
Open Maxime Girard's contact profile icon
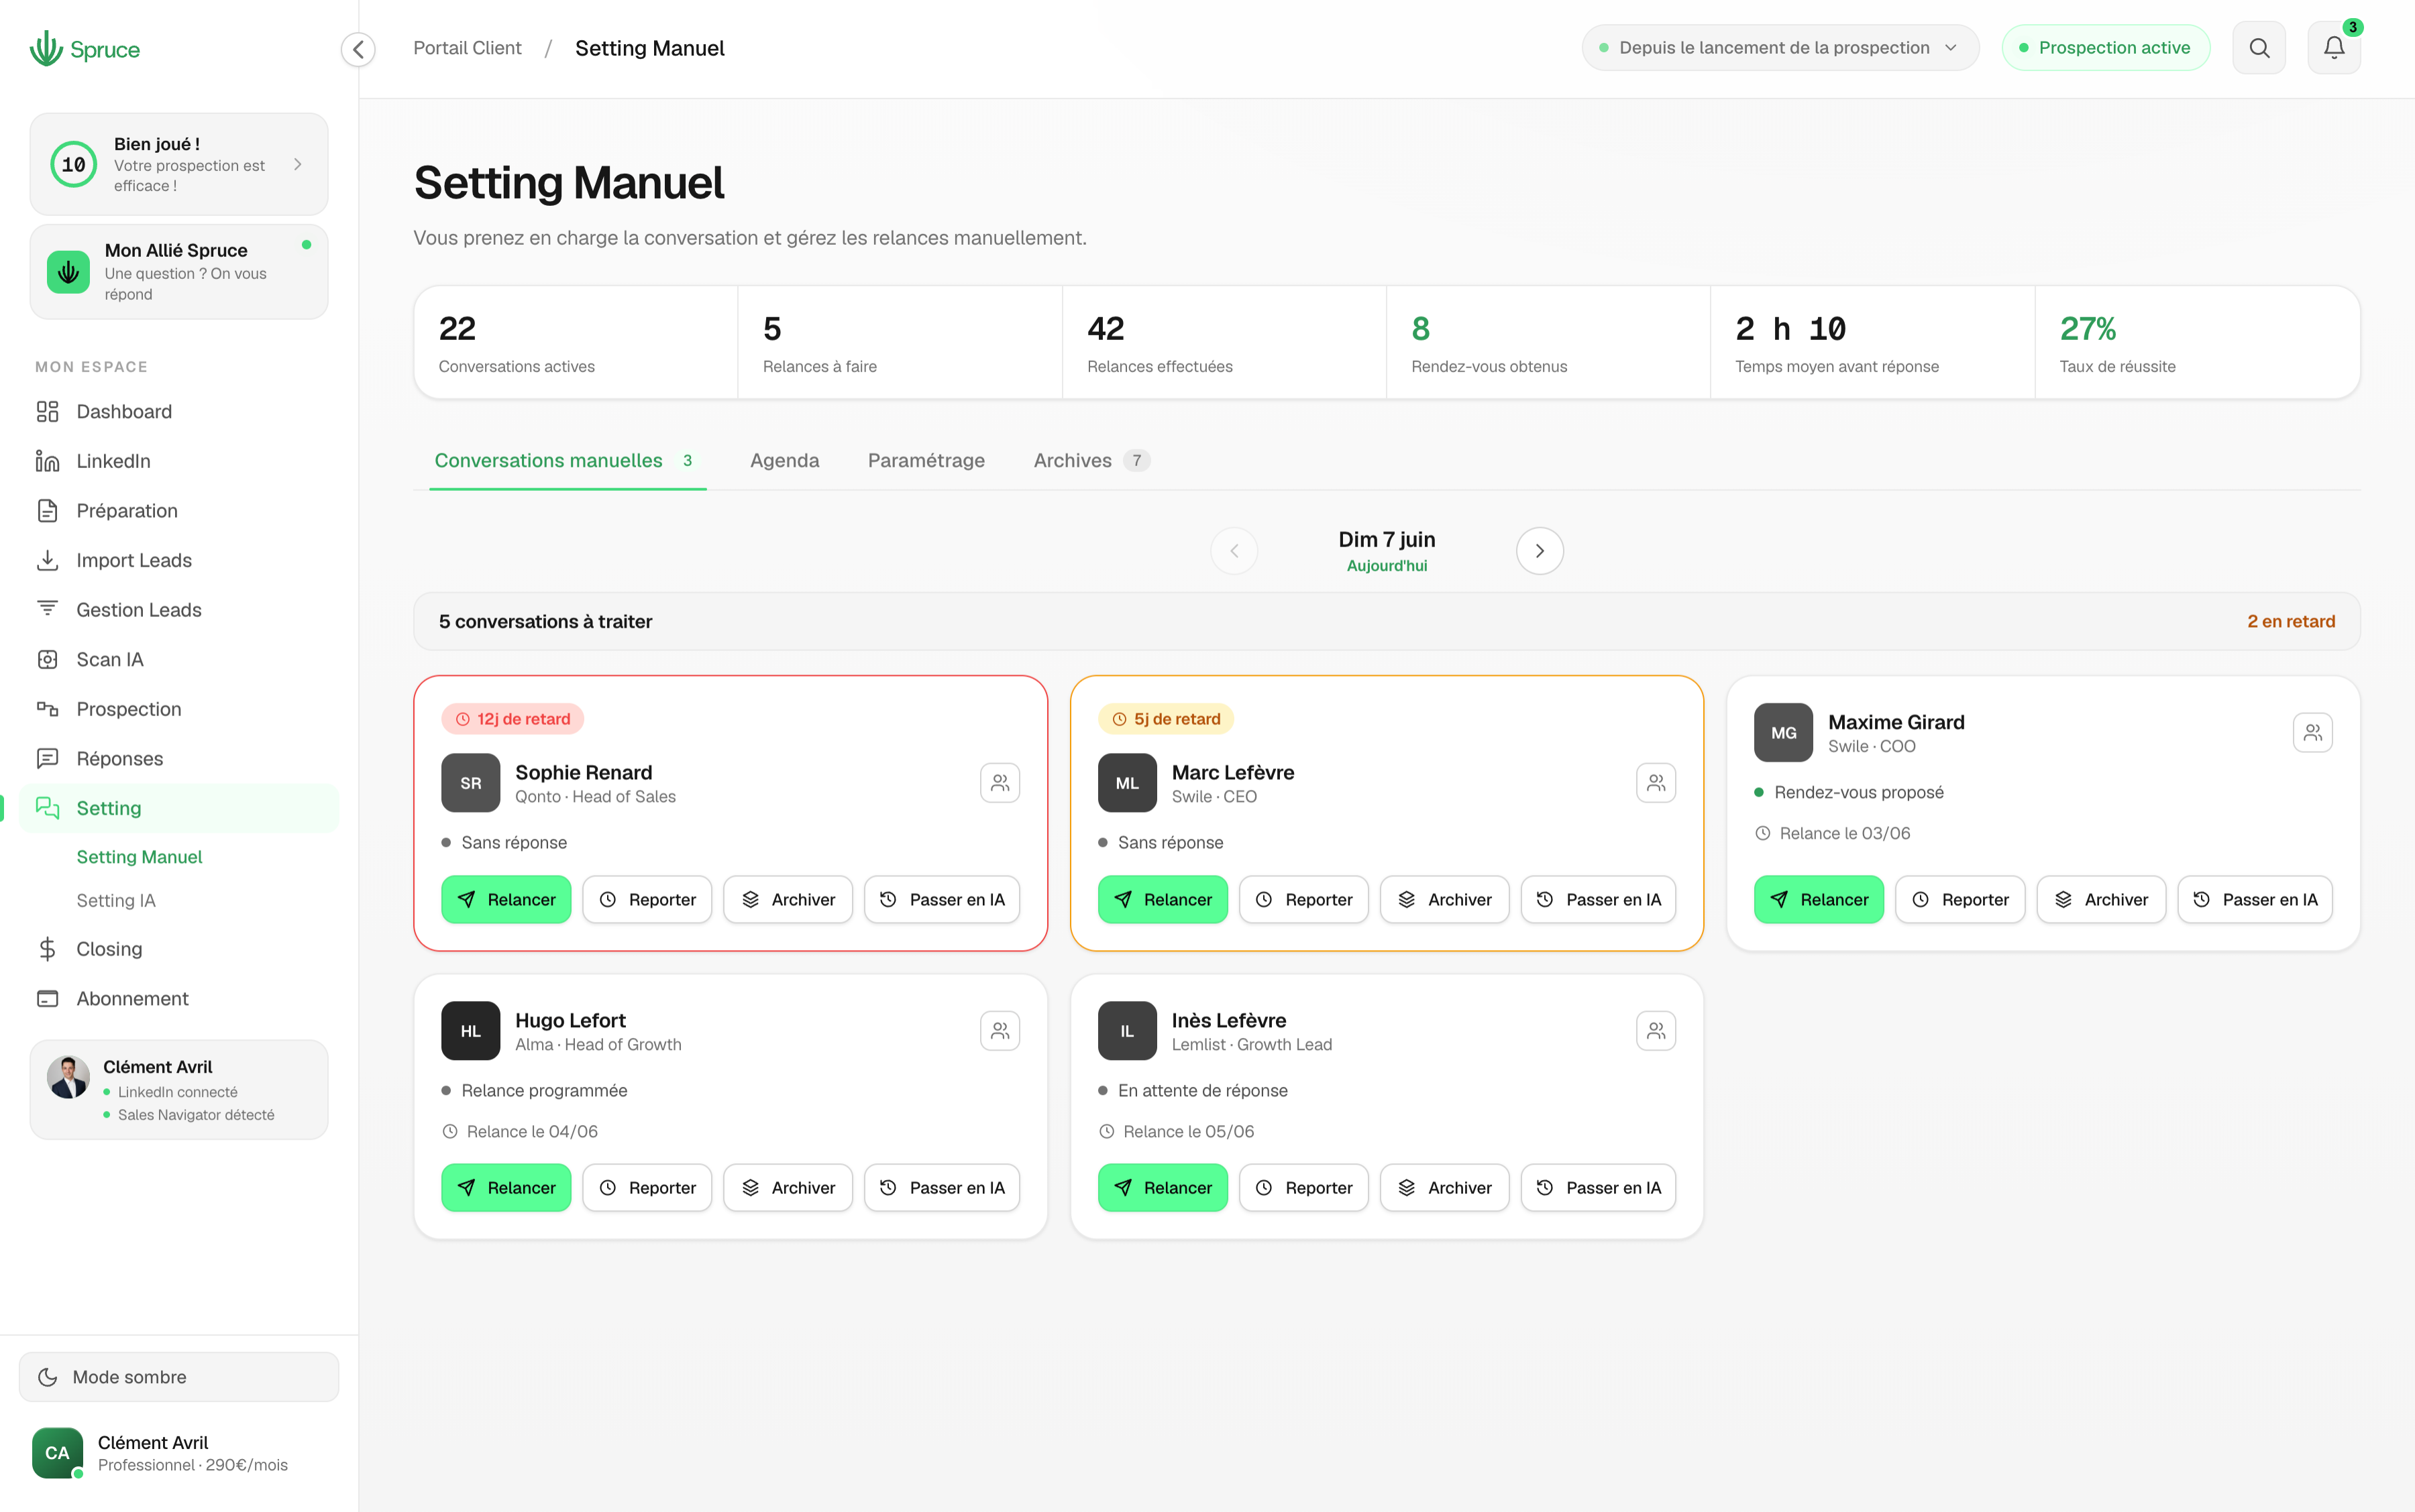click(2312, 733)
